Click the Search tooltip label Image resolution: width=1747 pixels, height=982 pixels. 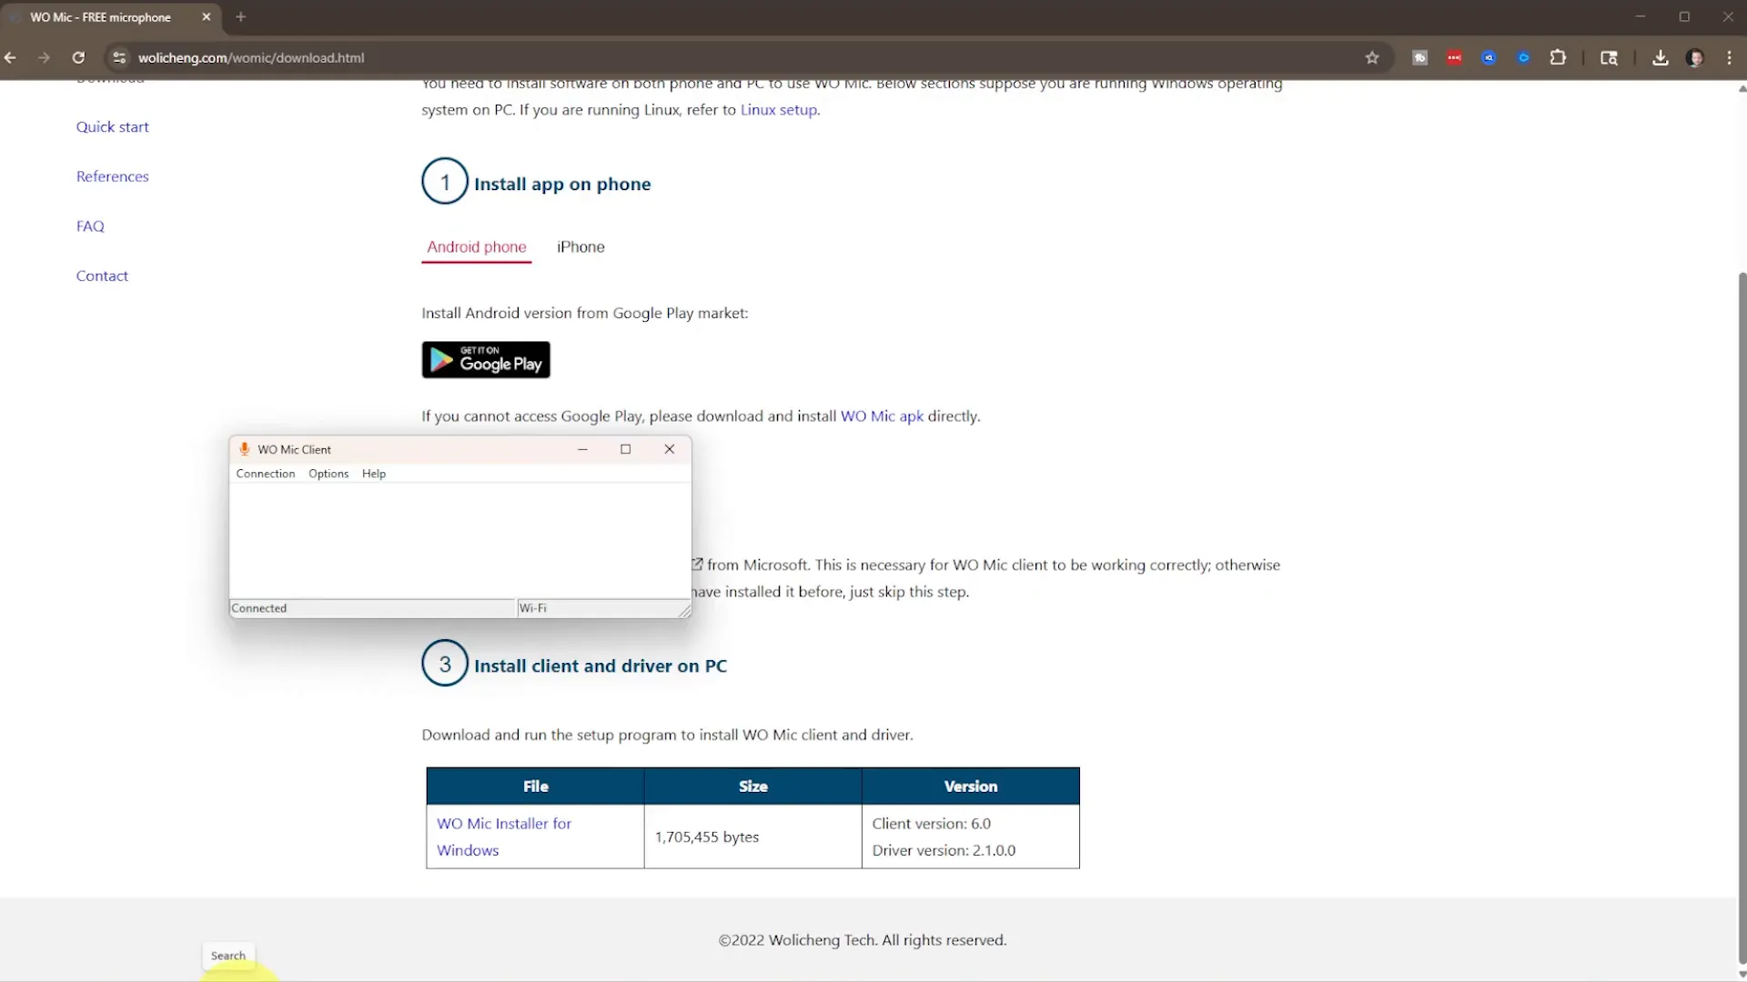tap(228, 956)
